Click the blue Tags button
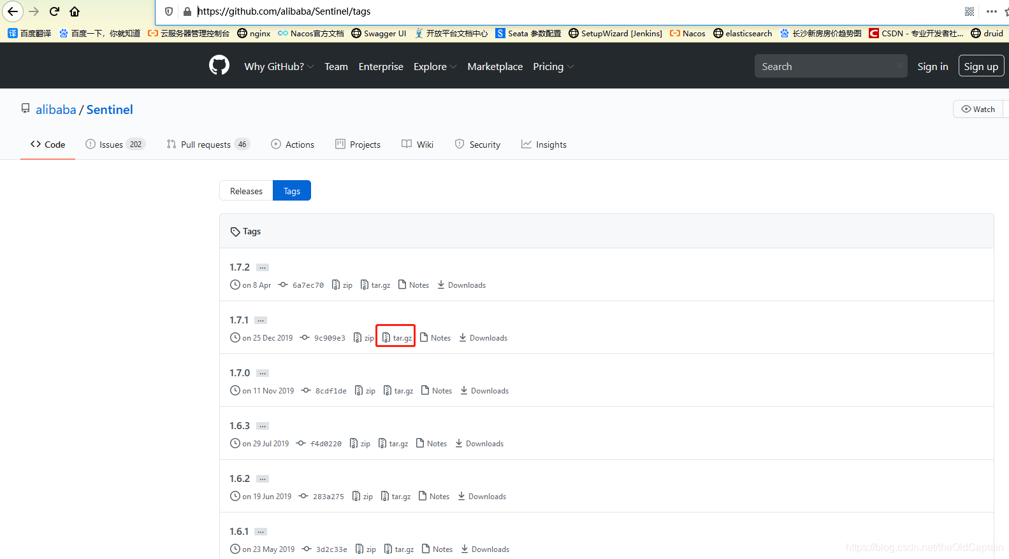Image resolution: width=1009 pixels, height=559 pixels. [292, 191]
